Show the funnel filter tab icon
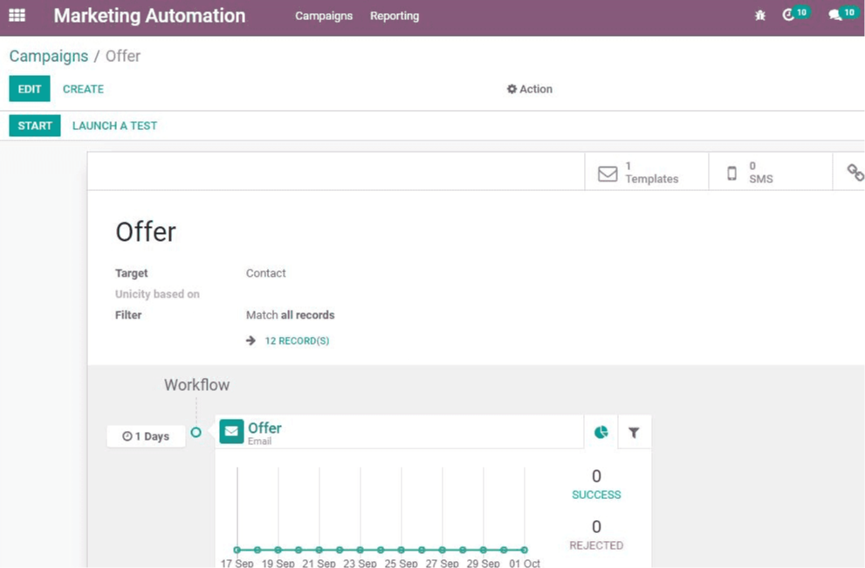Image resolution: width=865 pixels, height=568 pixels. click(x=634, y=433)
